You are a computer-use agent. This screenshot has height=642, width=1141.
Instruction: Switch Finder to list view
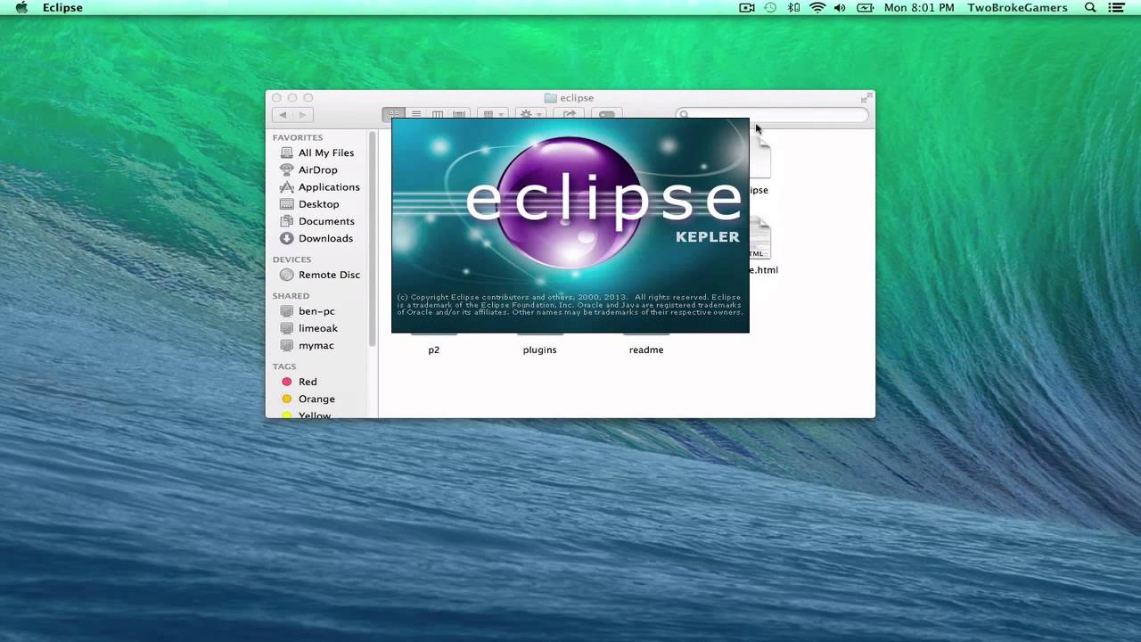[416, 114]
